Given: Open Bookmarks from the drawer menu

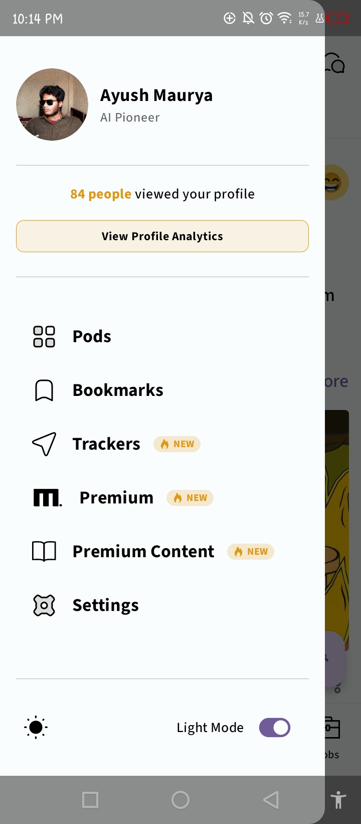Looking at the screenshot, I should coord(118,390).
